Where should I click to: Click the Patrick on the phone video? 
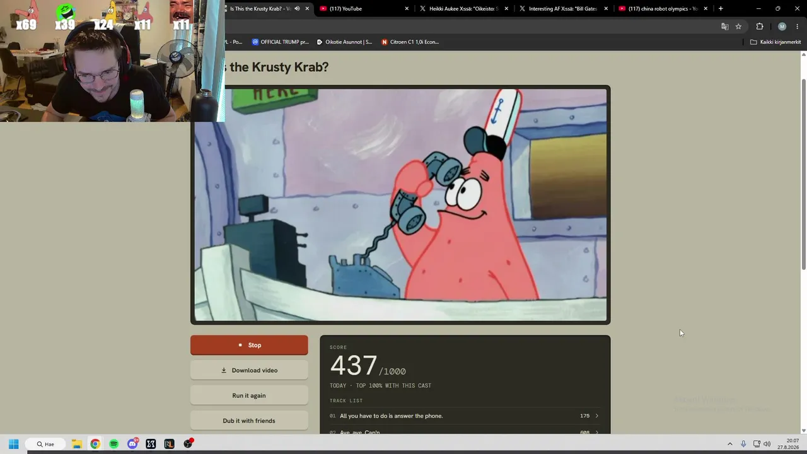[x=400, y=205]
